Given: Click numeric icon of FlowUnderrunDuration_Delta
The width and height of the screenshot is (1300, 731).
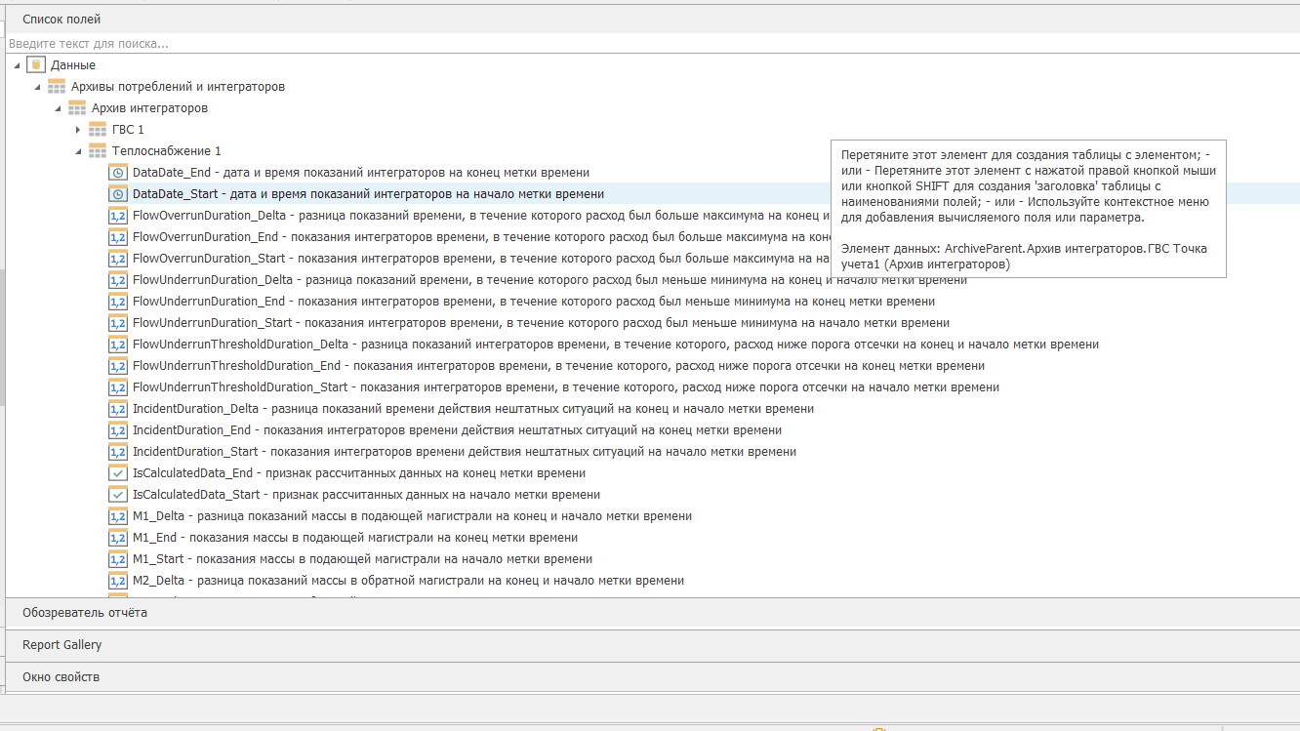Looking at the screenshot, I should [x=118, y=279].
